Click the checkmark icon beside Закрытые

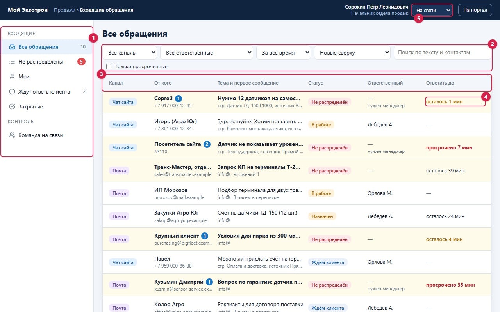(x=12, y=106)
